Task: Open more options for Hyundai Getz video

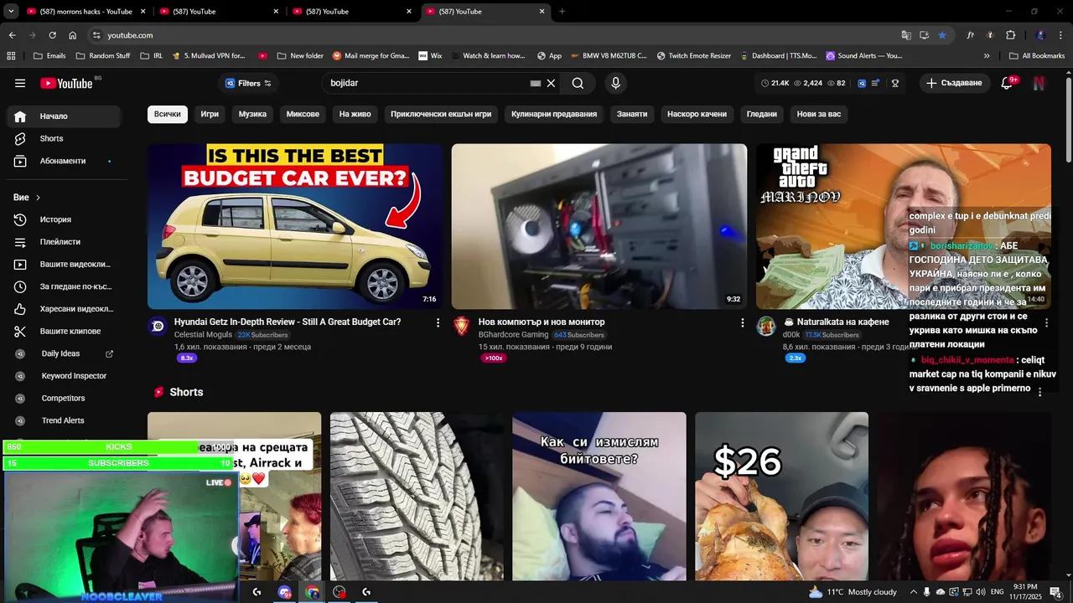Action: coord(438,322)
